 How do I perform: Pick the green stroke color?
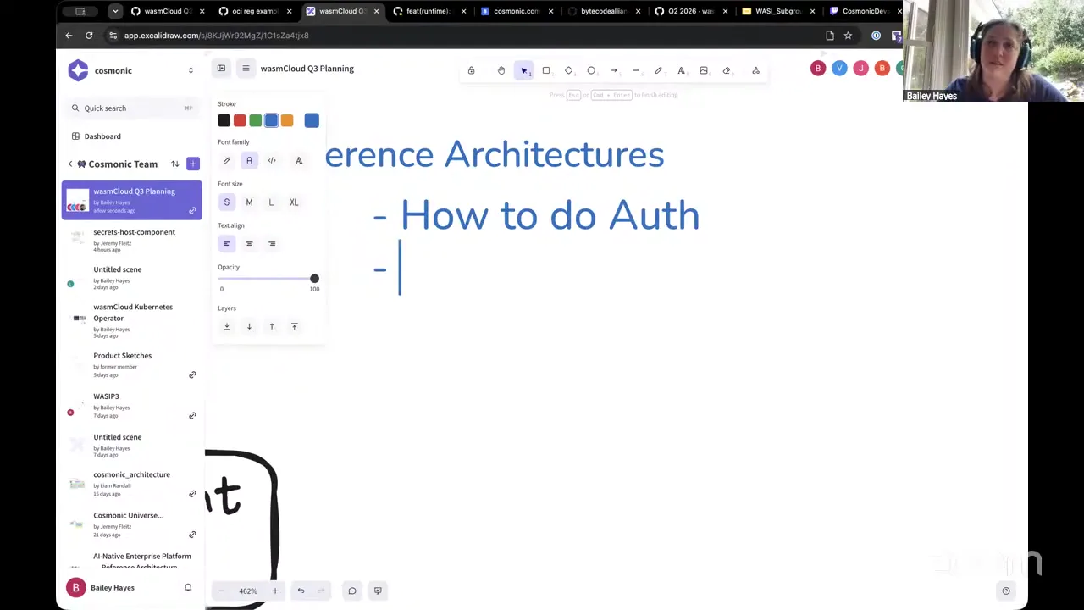[x=256, y=120]
